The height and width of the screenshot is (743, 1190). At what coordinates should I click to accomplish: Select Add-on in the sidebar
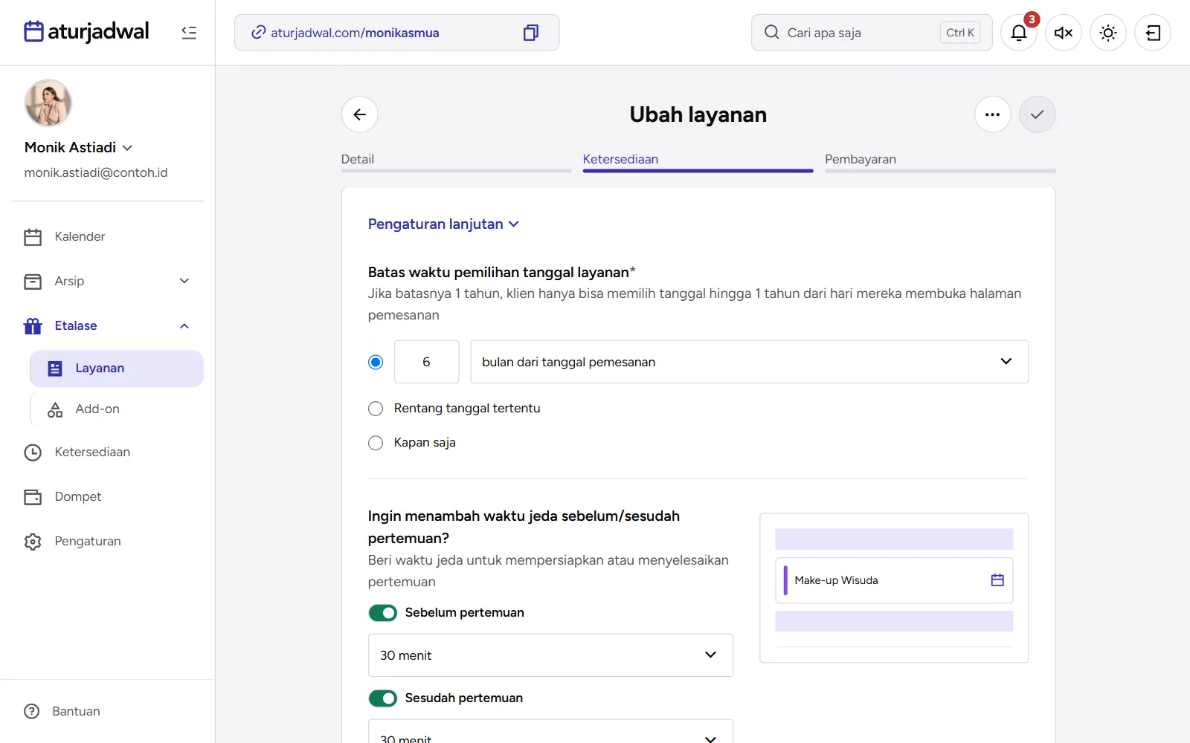[117, 409]
